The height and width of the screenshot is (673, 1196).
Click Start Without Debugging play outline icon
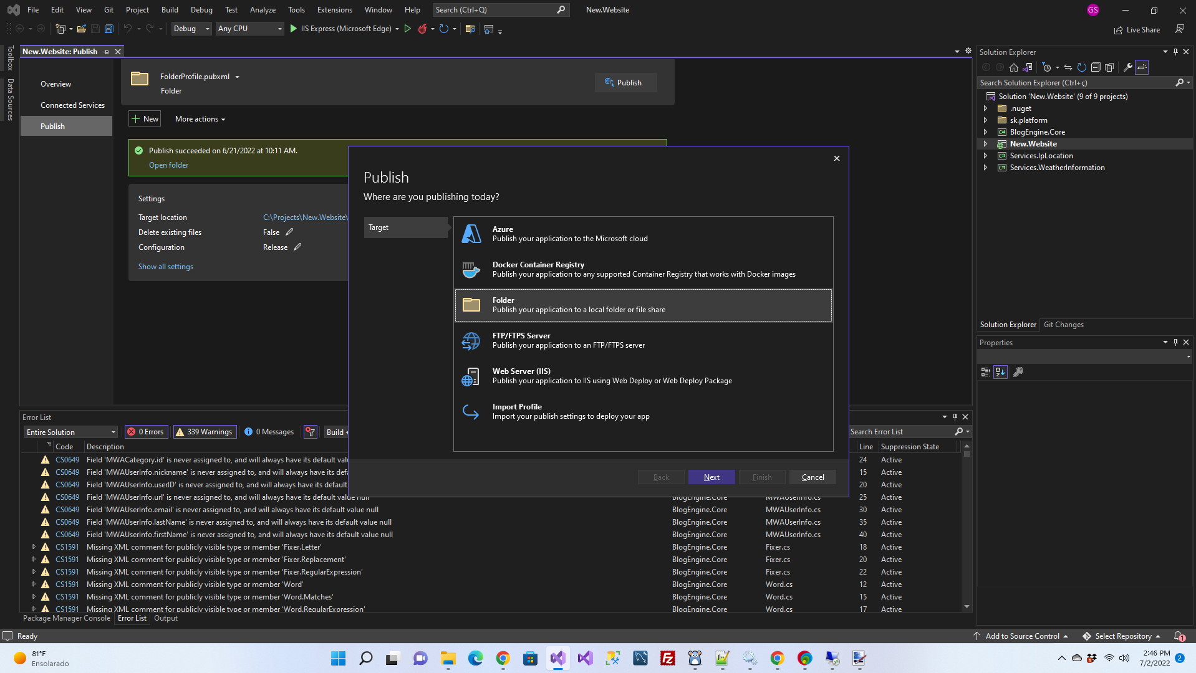coord(408,29)
